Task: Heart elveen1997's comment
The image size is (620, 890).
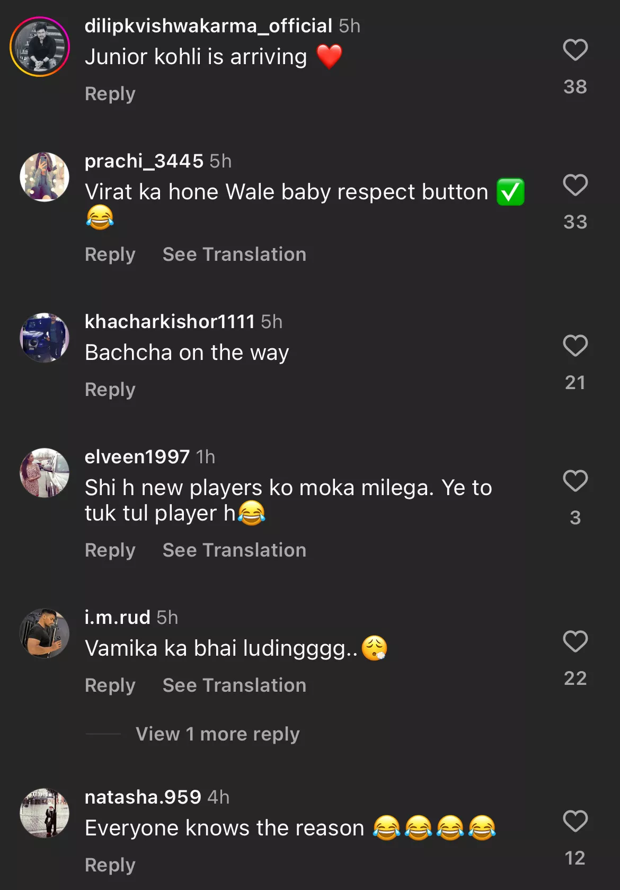Action: point(575,481)
